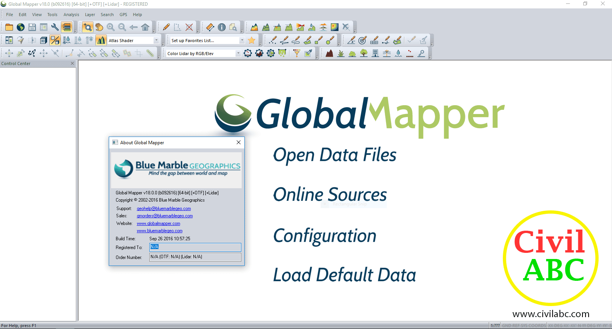Select the Create Point Features pencil tool
612x329 pixels.
273,40
